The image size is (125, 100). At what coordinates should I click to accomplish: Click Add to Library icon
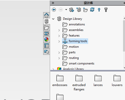(x=72, y=10)
